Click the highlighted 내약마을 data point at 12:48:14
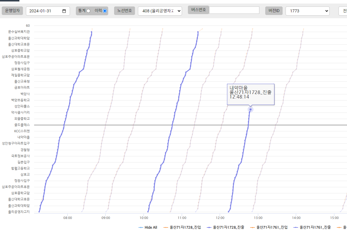Image resolution: width=347 pixels, height=231 pixels. click(x=251, y=110)
